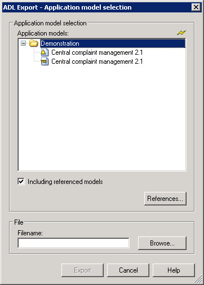Click the Demonstration folder icon
Viewport: 204px width, 285px height.
click(x=34, y=43)
